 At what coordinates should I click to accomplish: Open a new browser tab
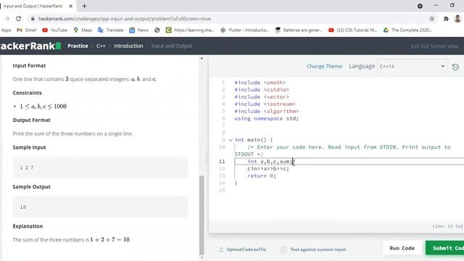(x=84, y=6)
